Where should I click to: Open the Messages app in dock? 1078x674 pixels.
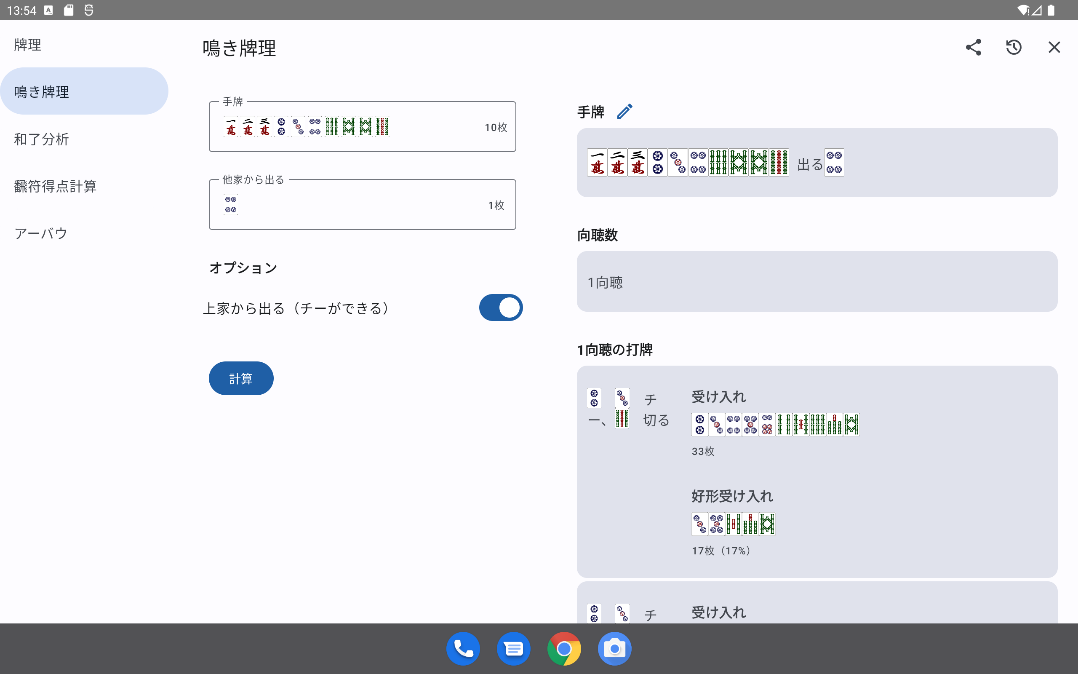513,649
